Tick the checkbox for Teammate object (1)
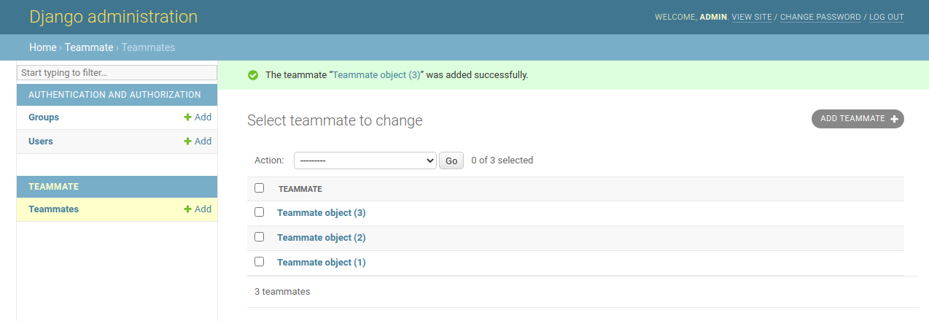 click(259, 262)
